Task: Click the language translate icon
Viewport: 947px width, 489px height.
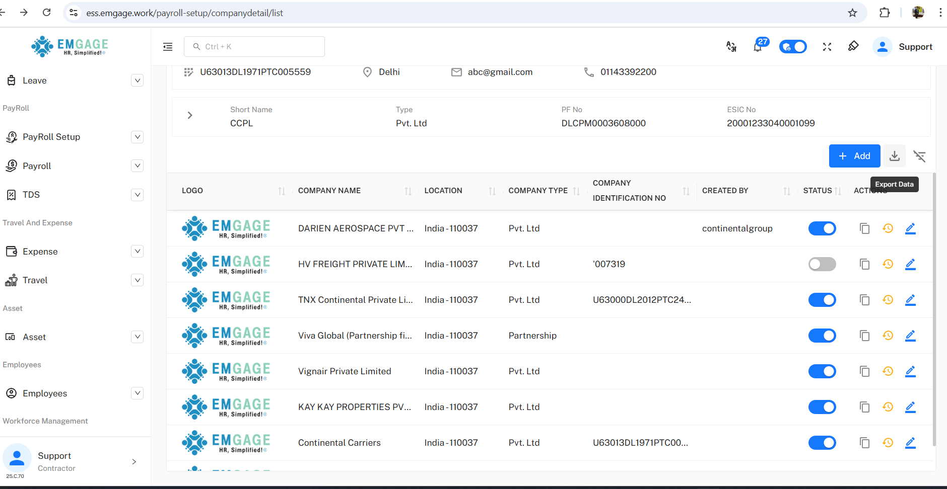Action: point(731,47)
